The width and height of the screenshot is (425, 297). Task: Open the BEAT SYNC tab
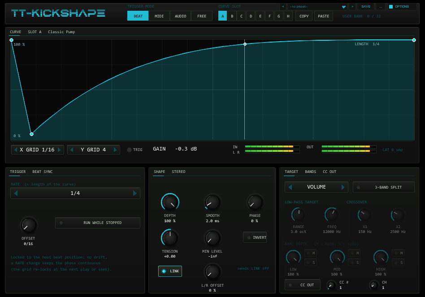point(43,172)
